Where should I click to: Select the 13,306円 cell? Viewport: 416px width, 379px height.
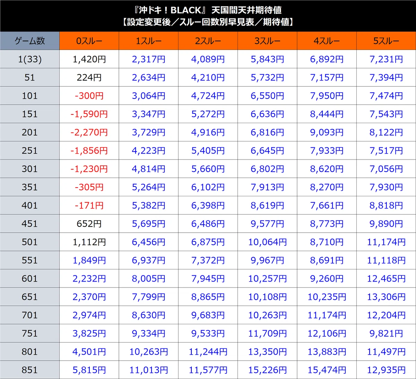pyautogui.click(x=386, y=297)
